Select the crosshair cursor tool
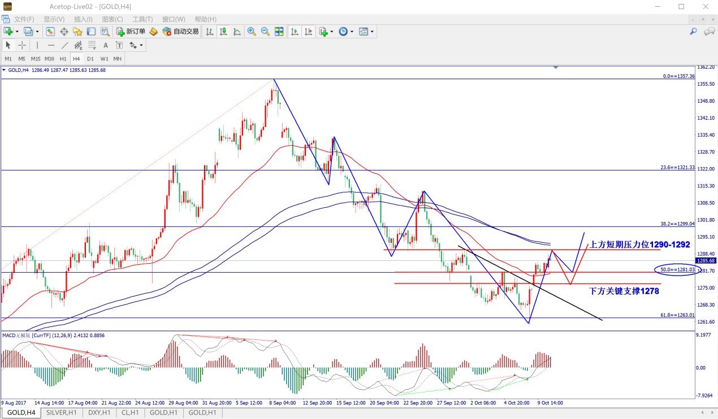718x419 pixels. (x=22, y=45)
